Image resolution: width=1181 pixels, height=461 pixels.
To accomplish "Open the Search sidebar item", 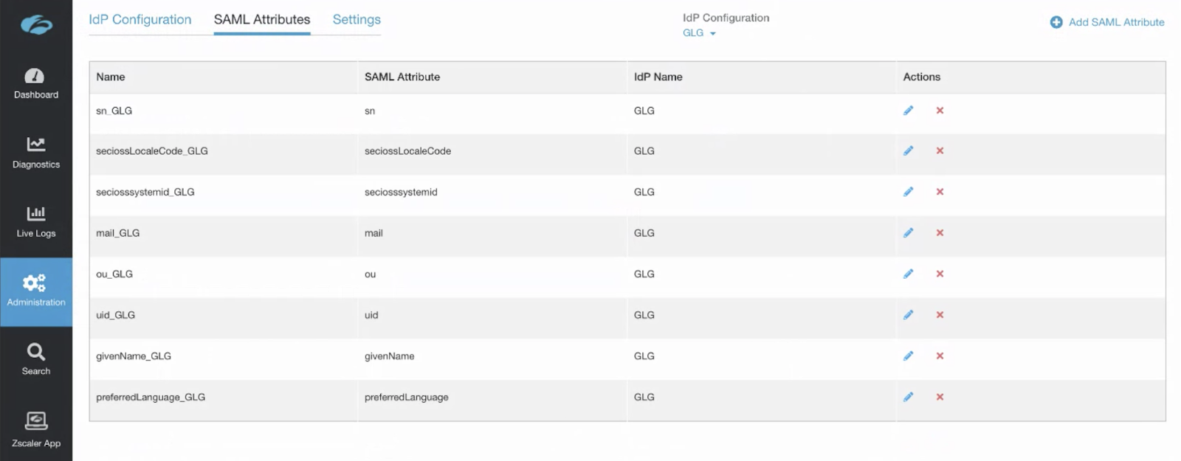I will coord(35,359).
